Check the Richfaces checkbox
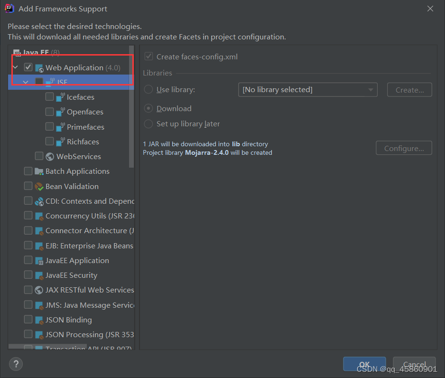This screenshot has height=378, width=445. point(49,141)
